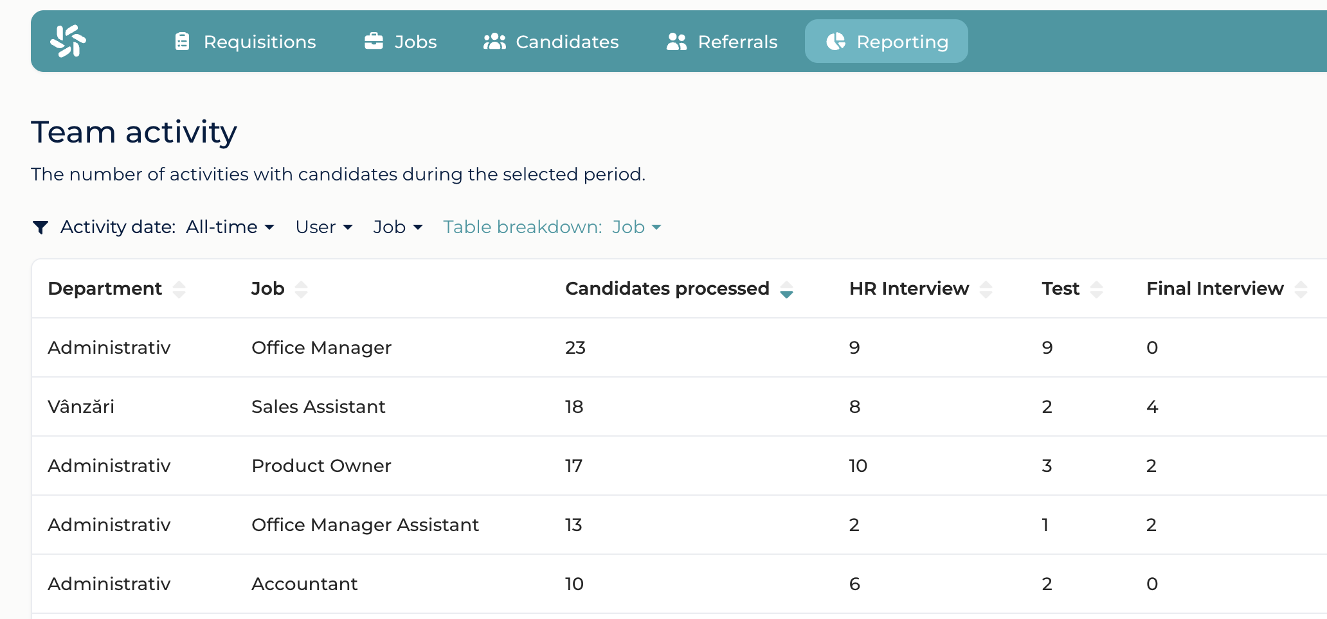
Task: Switch to the Referrals tab
Action: coord(722,42)
